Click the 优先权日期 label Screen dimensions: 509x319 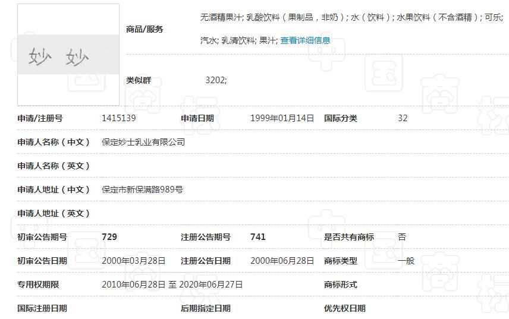[344, 308]
